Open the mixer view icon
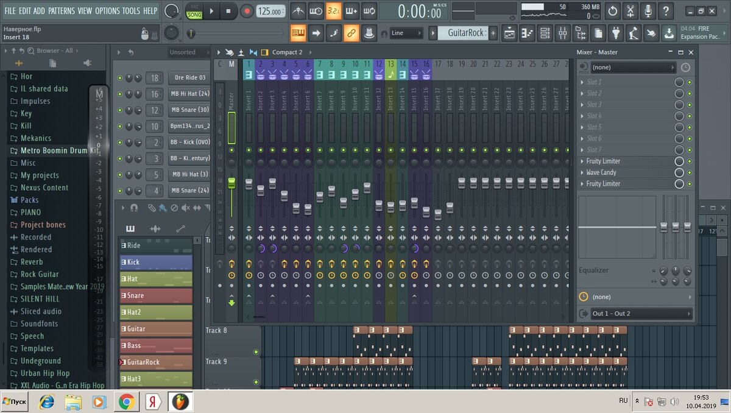The image size is (731, 413). (x=563, y=33)
